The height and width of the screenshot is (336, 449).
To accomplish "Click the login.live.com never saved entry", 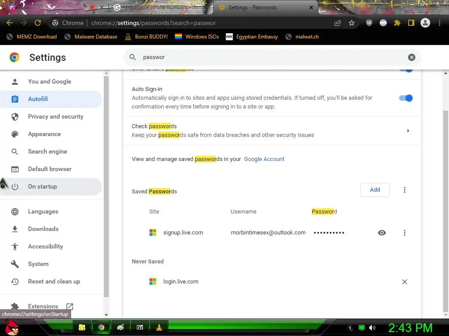I will point(181,282).
